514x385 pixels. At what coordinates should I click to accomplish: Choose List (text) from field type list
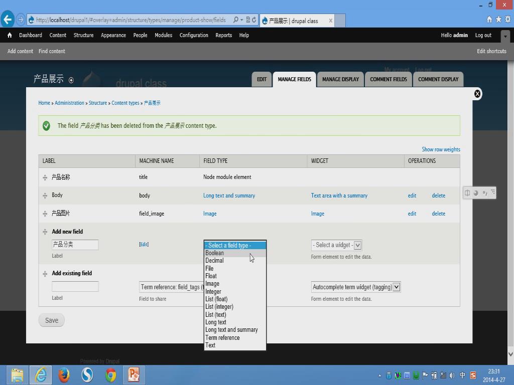pyautogui.click(x=235, y=315)
